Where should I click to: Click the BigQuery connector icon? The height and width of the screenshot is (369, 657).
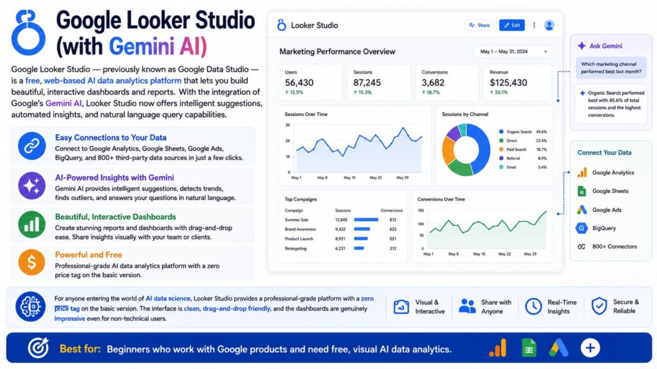click(581, 228)
